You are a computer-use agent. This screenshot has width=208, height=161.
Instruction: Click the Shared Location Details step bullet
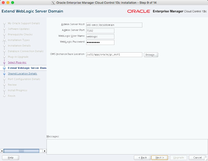pos(4,74)
